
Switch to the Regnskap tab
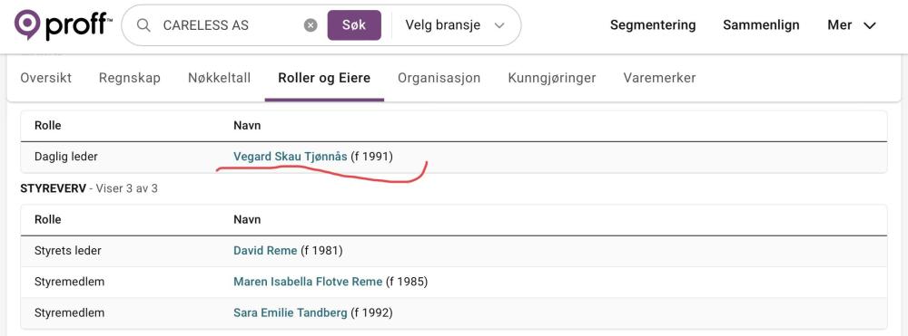tap(130, 78)
